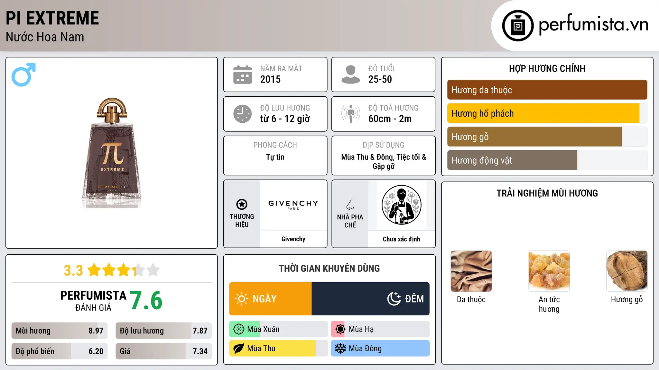Screen dimensions: 659x370
Task: Click the release year 2015
Action: tap(270, 79)
